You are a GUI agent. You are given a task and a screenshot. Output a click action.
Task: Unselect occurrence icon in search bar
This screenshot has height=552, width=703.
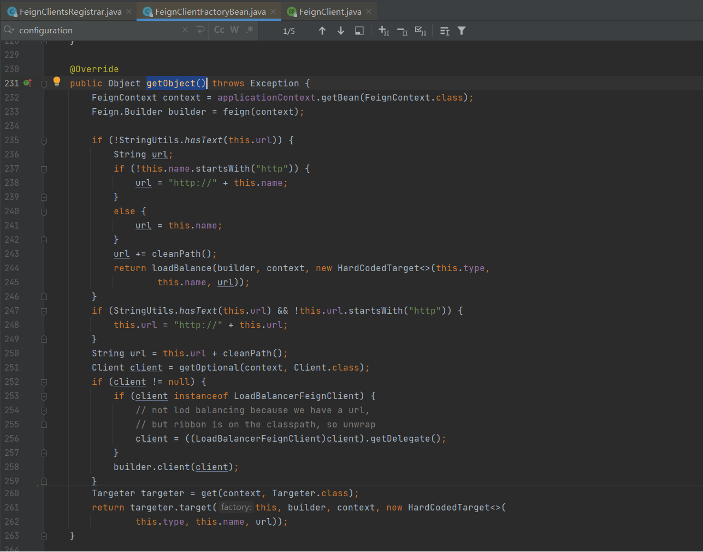403,31
